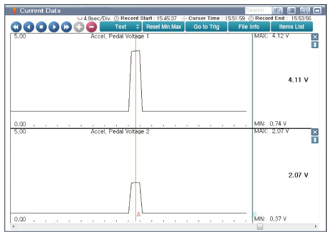Viewport: 331px width, 236px height.
Task: Click the red minus zoom-out icon
Action: click(92, 27)
